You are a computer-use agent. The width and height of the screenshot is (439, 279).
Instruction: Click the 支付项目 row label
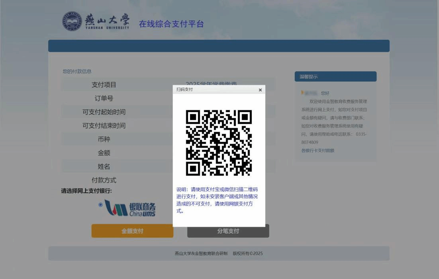pyautogui.click(x=104, y=85)
